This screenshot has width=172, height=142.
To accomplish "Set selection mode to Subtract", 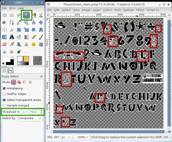I will click(24, 82).
